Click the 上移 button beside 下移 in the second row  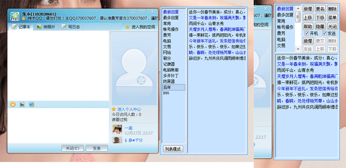[x=308, y=18]
